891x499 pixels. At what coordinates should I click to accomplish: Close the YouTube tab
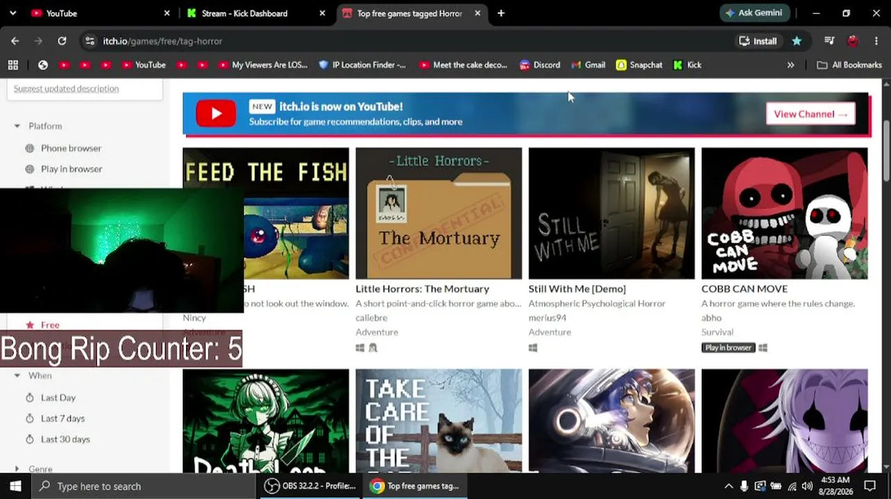coord(167,13)
